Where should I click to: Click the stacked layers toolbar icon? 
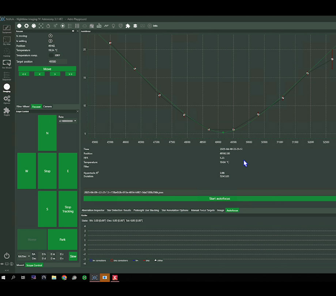point(135,26)
